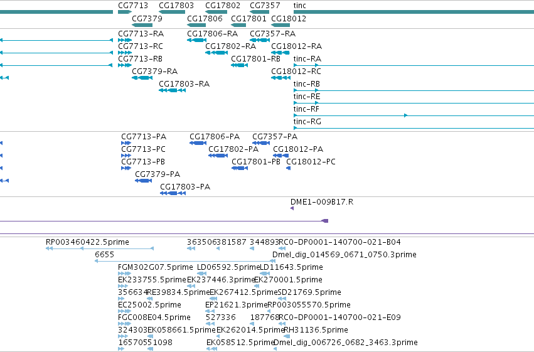
Task: Click the tinc-RA transcript label
Action: (307, 59)
